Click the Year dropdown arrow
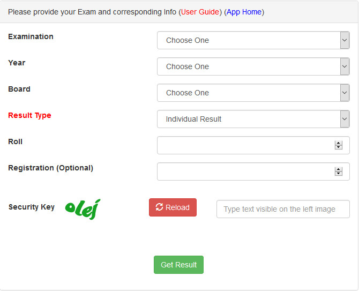The image size is (359, 291). (345, 66)
